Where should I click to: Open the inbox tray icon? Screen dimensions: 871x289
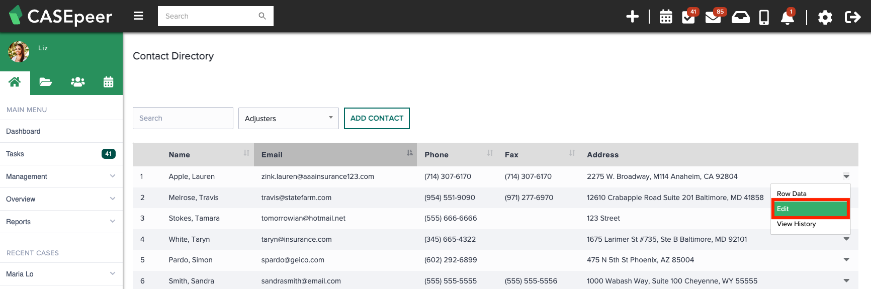[741, 18]
